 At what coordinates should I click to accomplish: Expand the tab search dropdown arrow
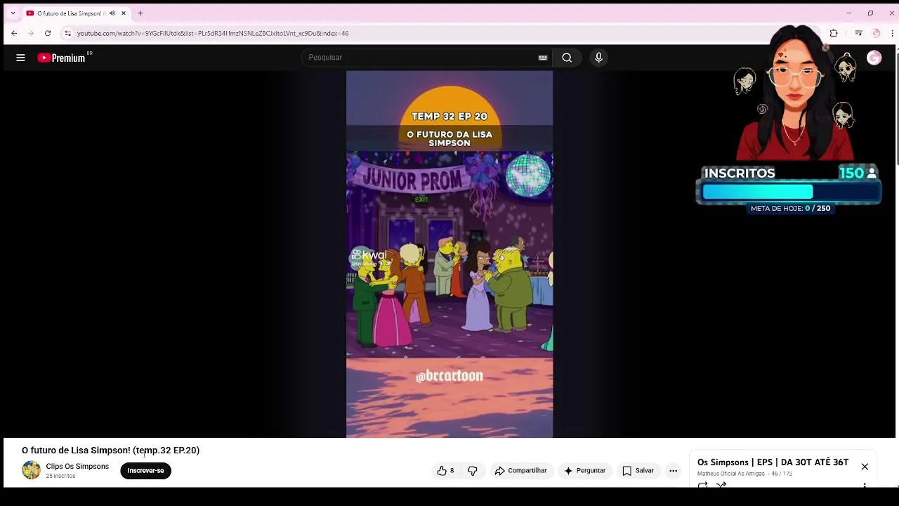(13, 13)
